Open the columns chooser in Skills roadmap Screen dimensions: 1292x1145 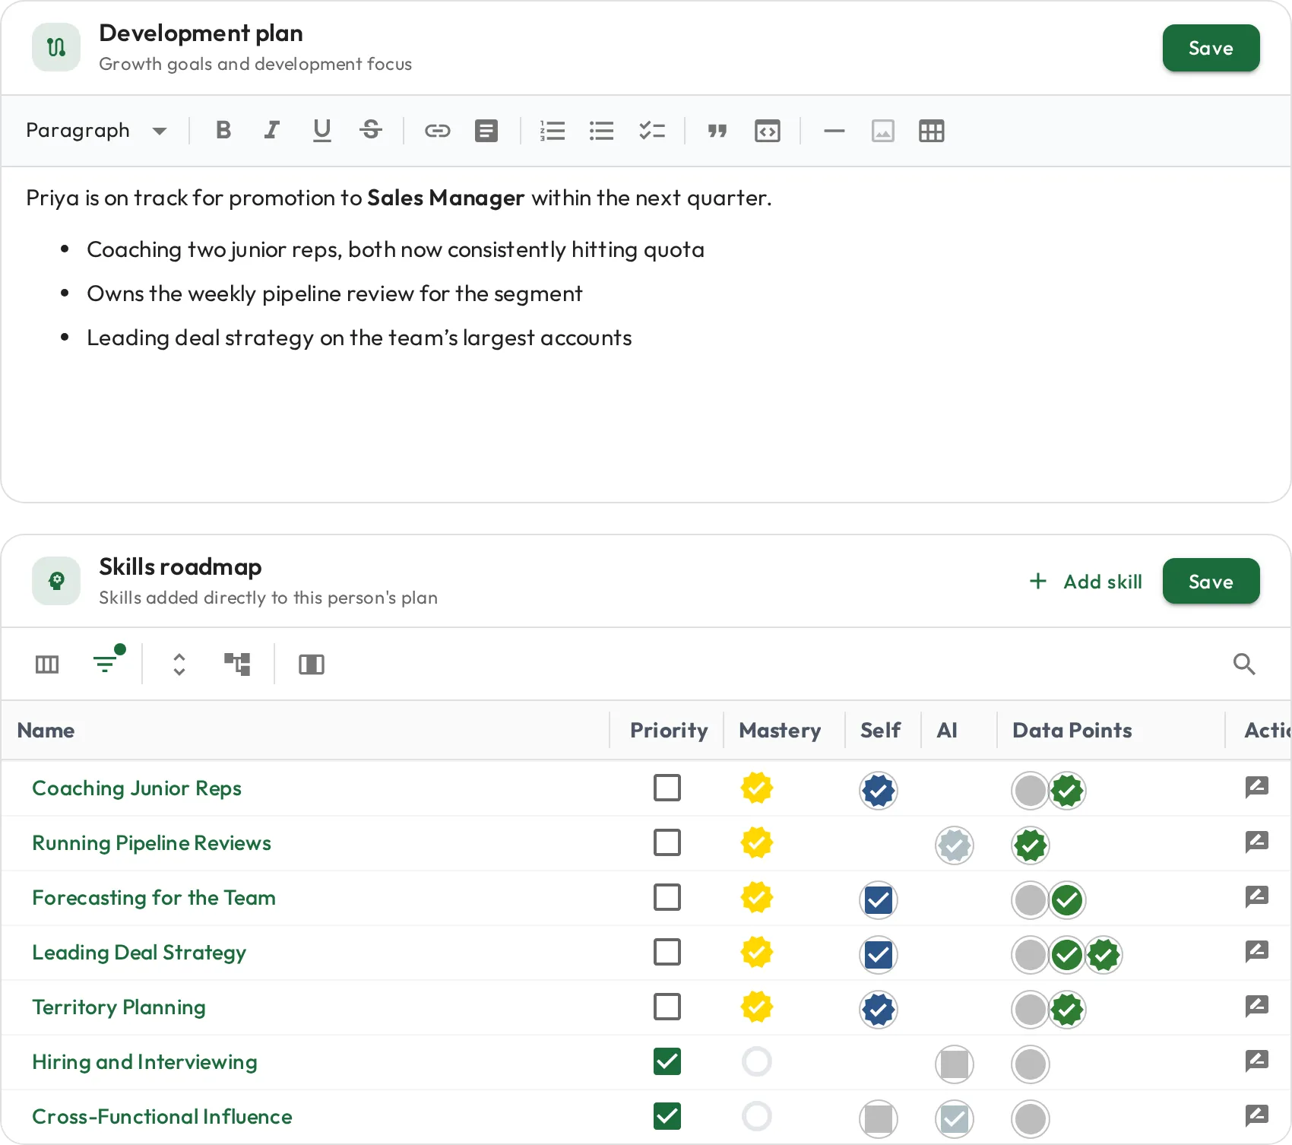[47, 664]
